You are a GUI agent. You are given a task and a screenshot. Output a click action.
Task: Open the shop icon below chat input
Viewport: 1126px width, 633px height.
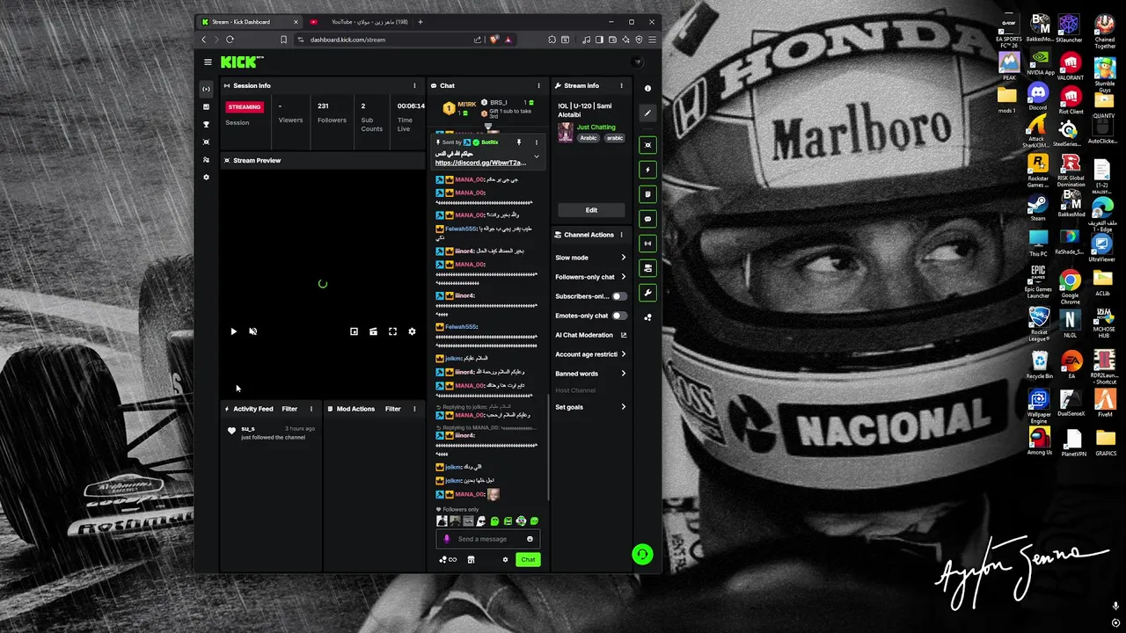point(471,559)
